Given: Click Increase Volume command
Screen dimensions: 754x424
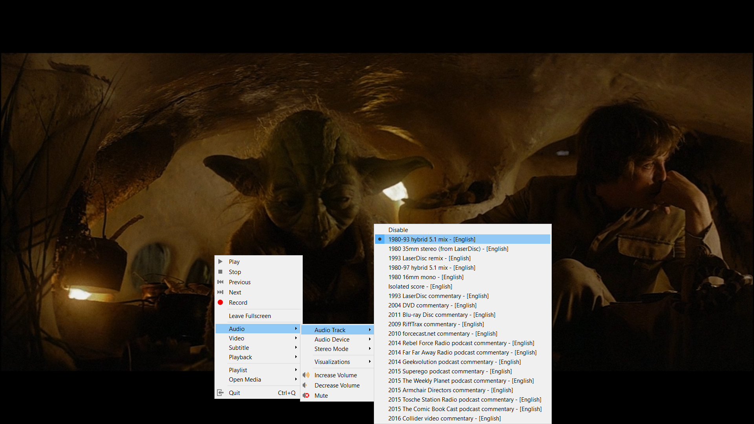Looking at the screenshot, I should click(x=337, y=375).
